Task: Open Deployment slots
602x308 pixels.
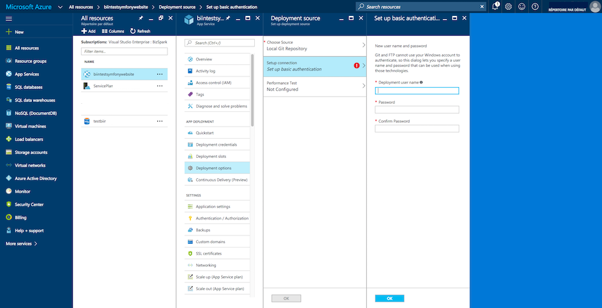Action: 217,157
